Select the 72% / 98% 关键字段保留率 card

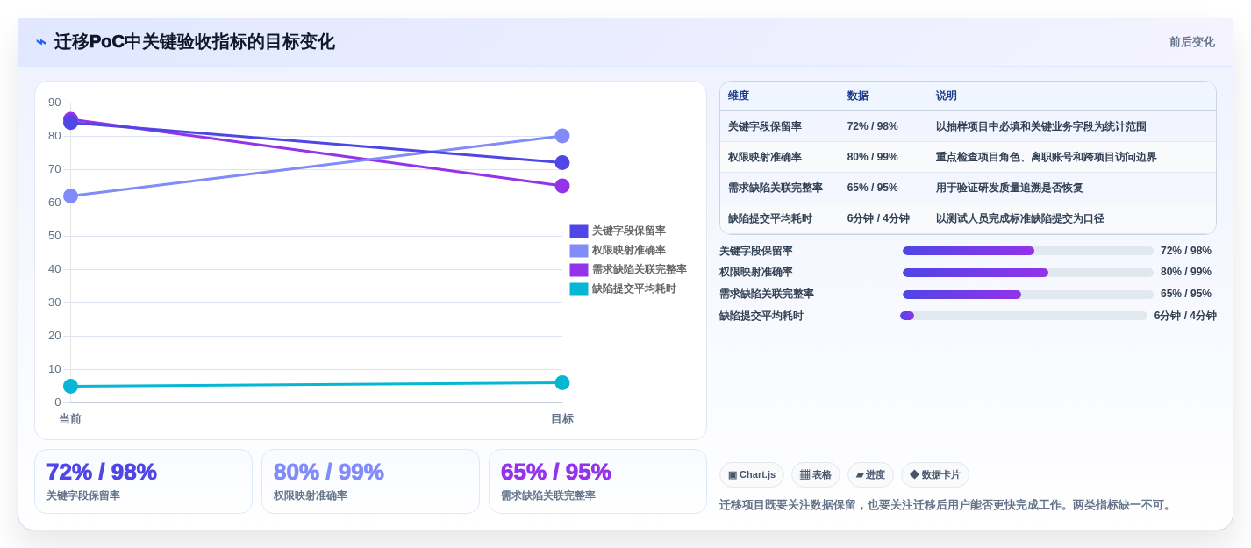click(x=143, y=481)
